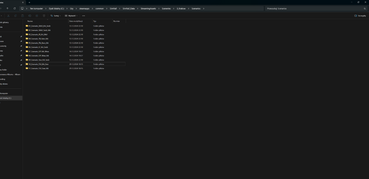
Task: Toggle the Szczegóły details pane
Action: click(x=360, y=16)
